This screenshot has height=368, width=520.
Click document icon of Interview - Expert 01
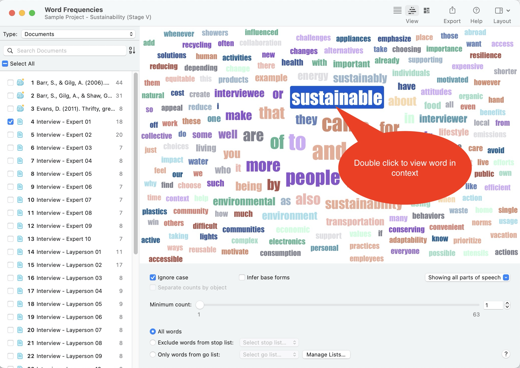coord(20,122)
